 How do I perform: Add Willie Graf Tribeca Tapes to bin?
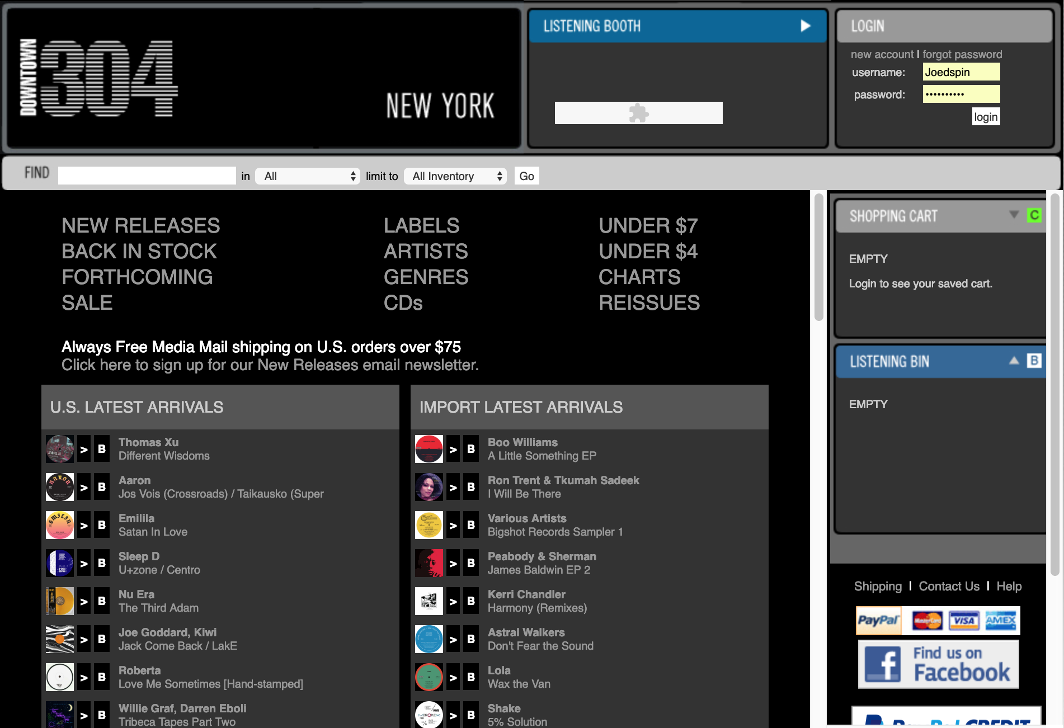102,715
